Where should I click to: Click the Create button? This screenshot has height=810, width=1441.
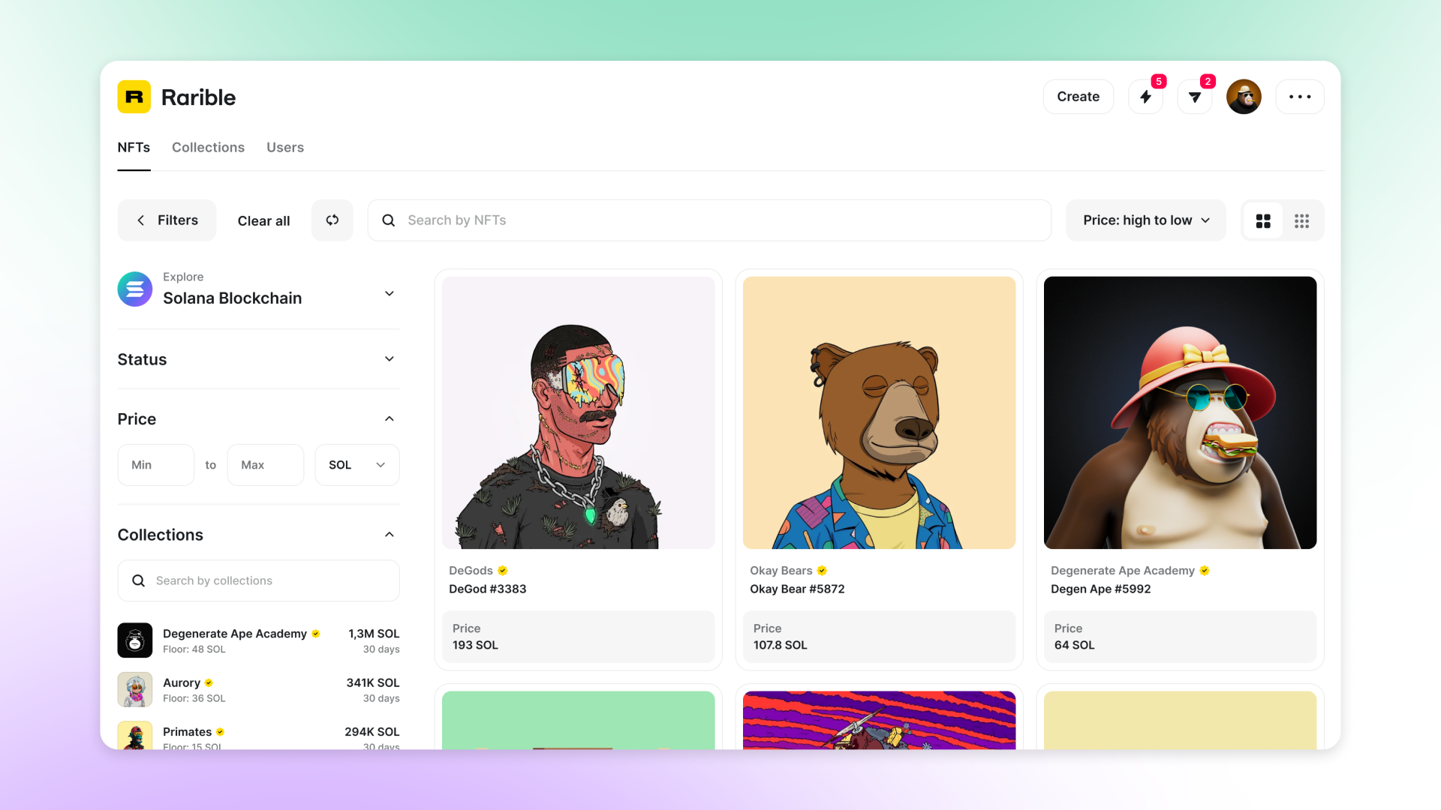point(1078,97)
